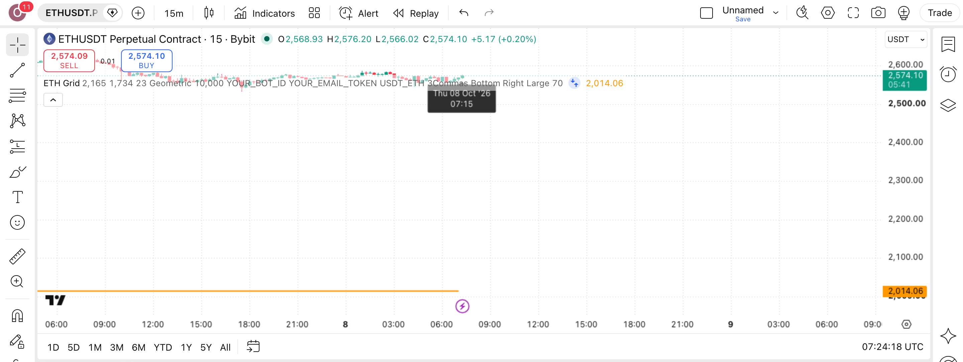Image resolution: width=963 pixels, height=362 pixels.
Task: Change the 15m timeframe interval
Action: (174, 13)
